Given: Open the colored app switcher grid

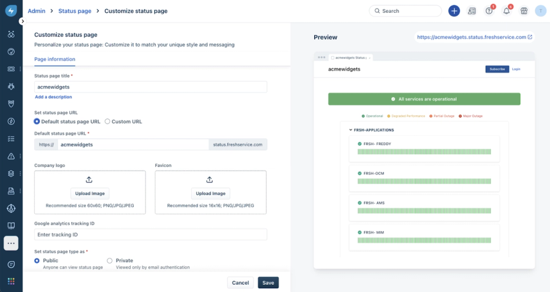Looking at the screenshot, I should (x=11, y=281).
